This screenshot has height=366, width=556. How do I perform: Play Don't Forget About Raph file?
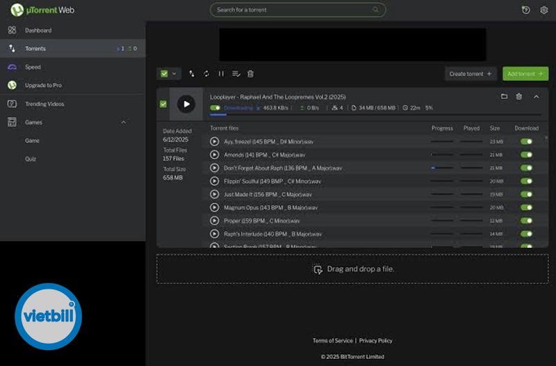coord(214,168)
